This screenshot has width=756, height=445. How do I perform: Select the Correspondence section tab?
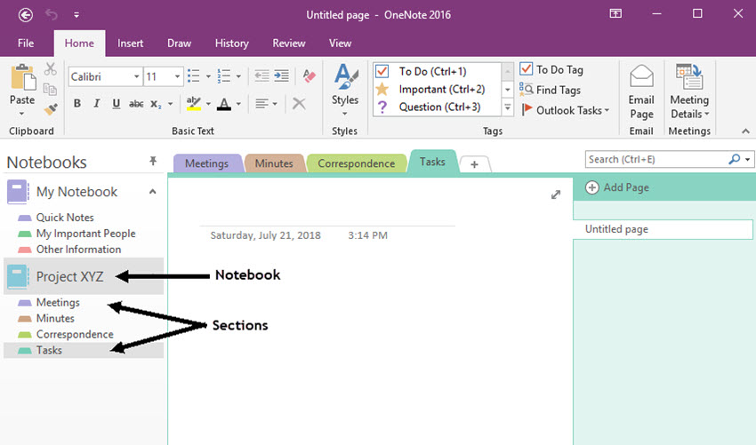[x=357, y=163]
